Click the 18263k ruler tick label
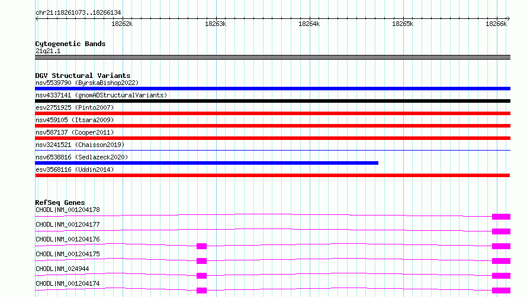This screenshot has height=297, width=527. (x=216, y=24)
